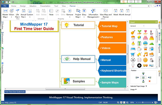This screenshot has width=162, height=105.
Task: Select the Tutorial topic
Action: pyautogui.click(x=78, y=25)
